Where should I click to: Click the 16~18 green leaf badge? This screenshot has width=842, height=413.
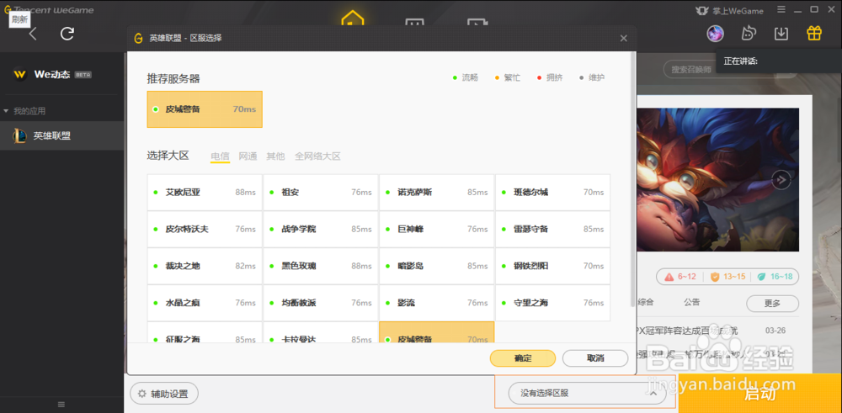(775, 277)
